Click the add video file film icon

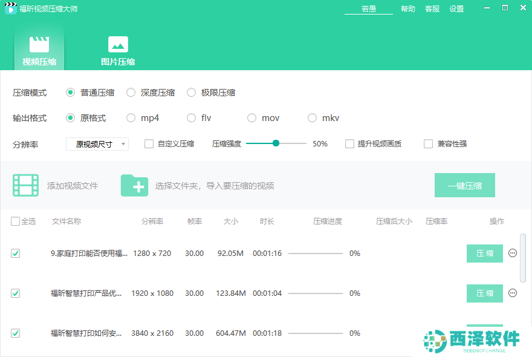click(x=25, y=186)
